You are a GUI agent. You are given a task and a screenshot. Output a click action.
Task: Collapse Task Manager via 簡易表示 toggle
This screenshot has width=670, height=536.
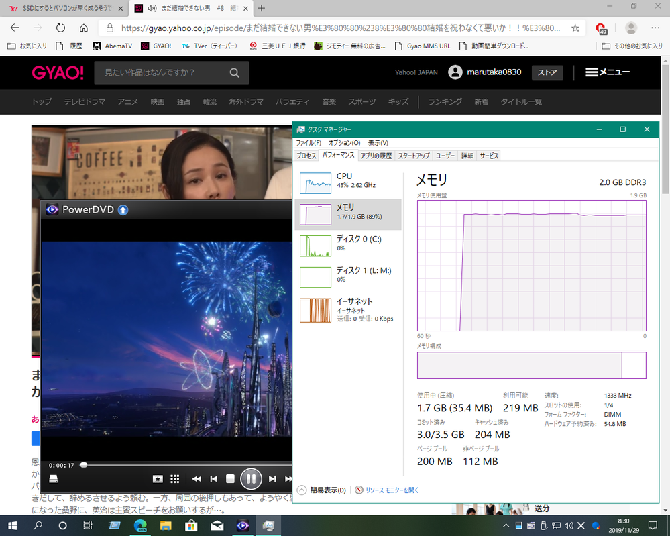(x=322, y=490)
